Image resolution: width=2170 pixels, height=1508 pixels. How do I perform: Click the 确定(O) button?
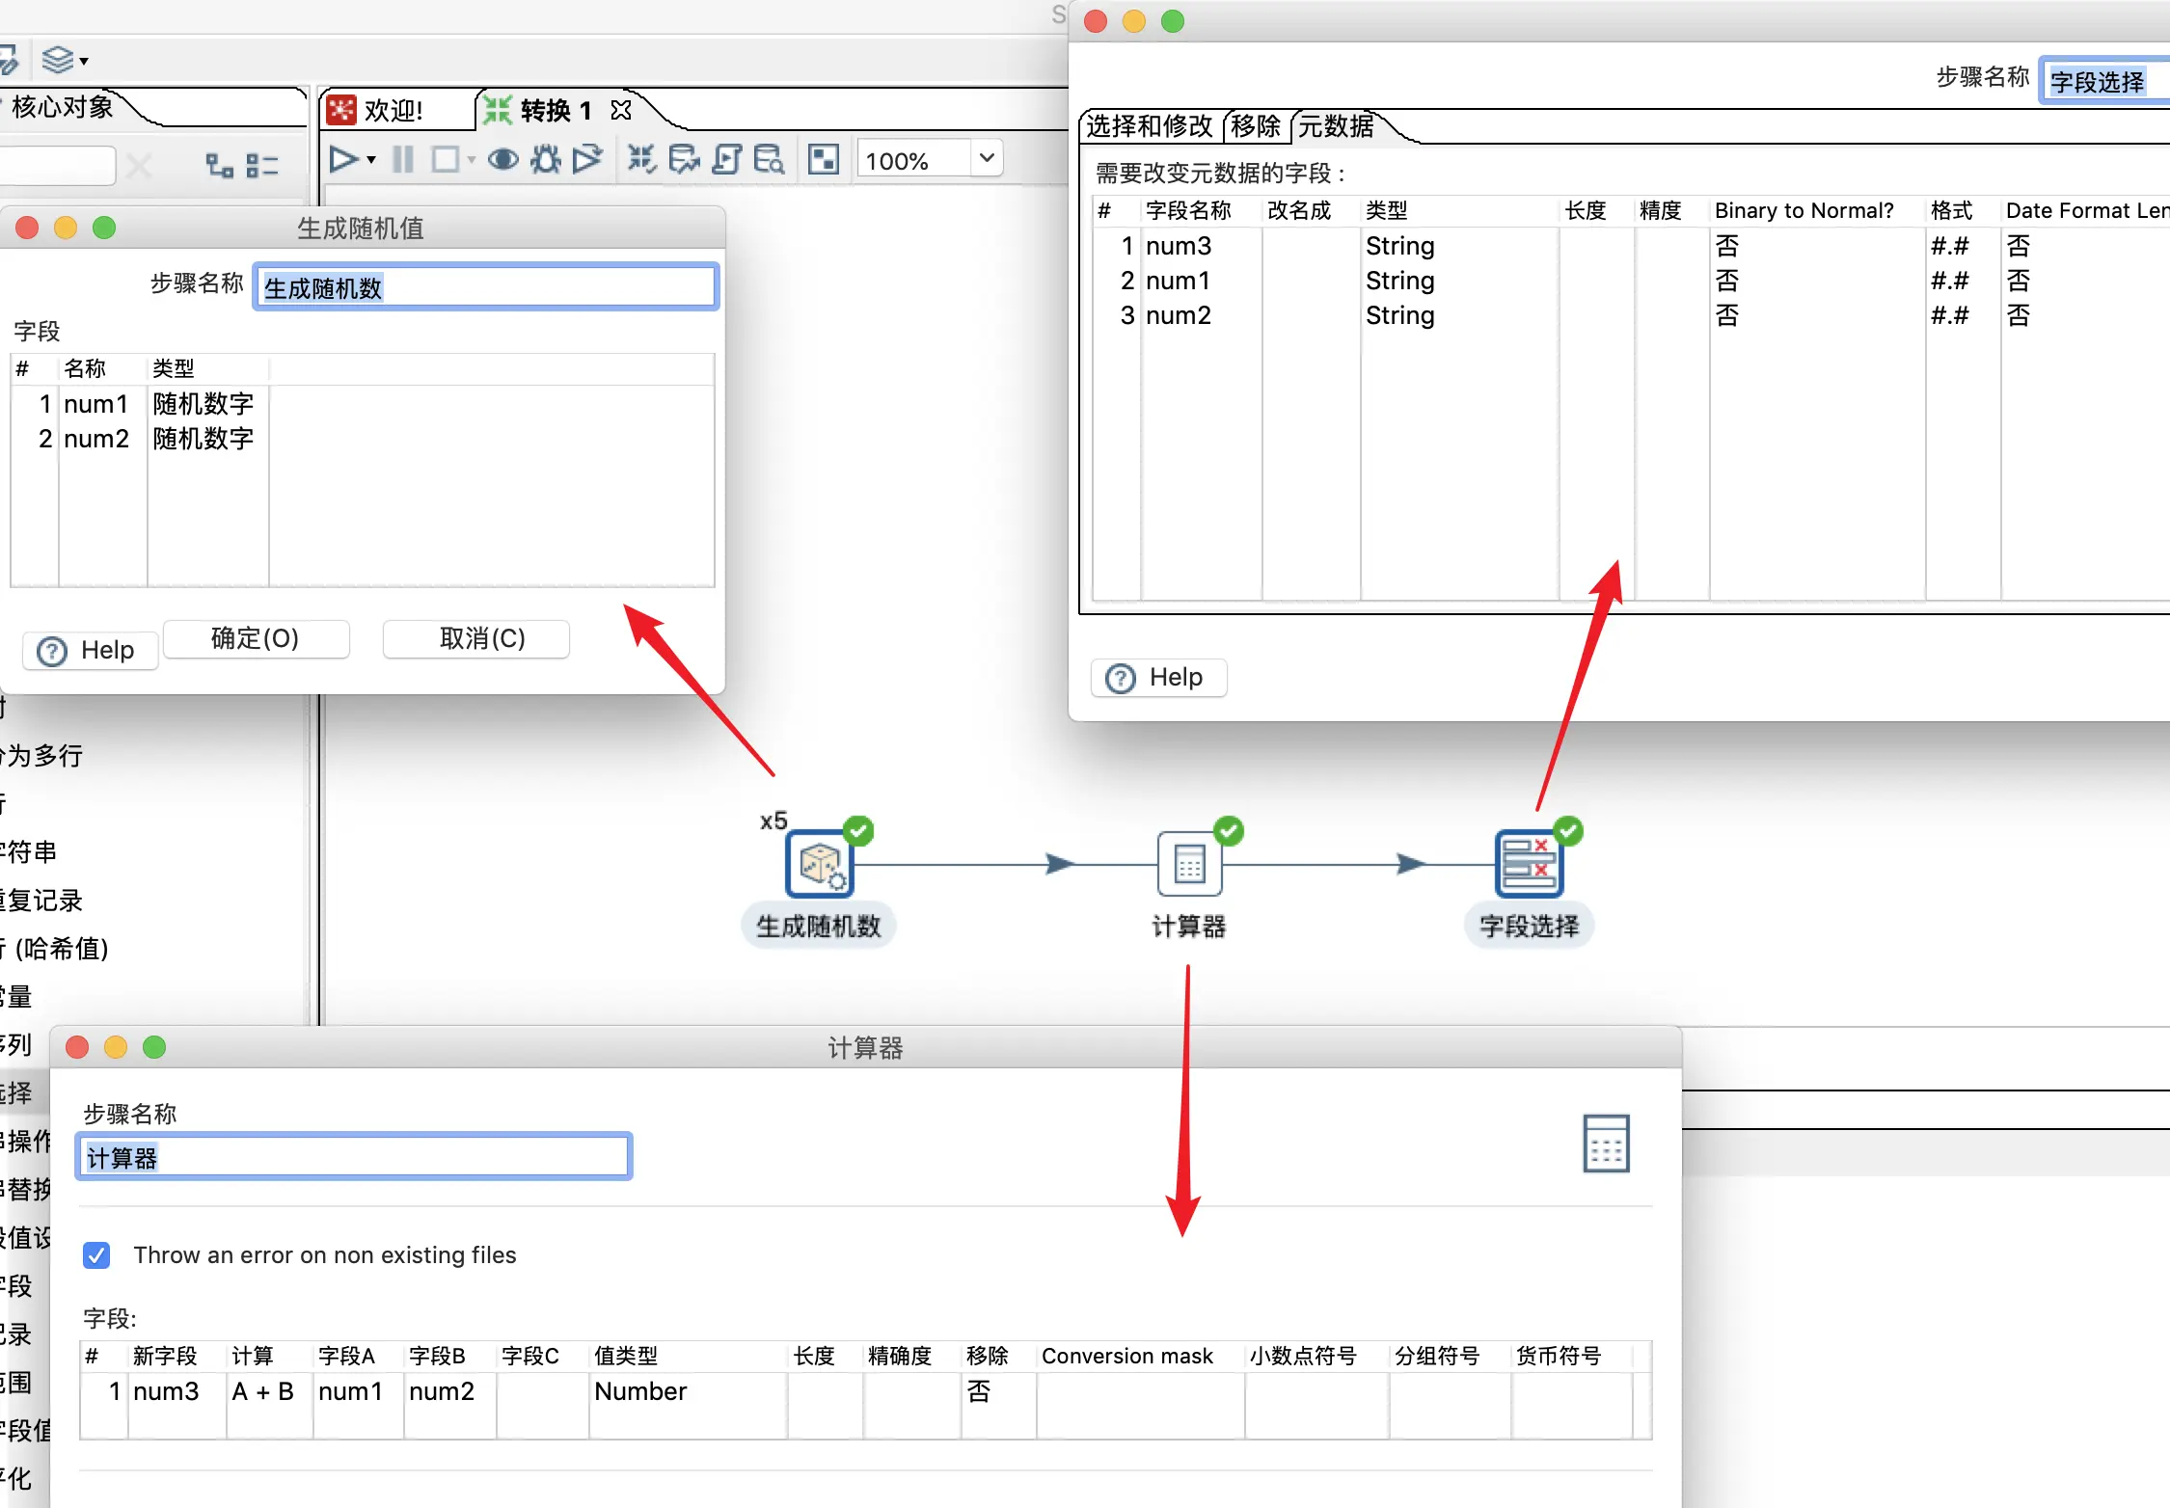(x=256, y=638)
